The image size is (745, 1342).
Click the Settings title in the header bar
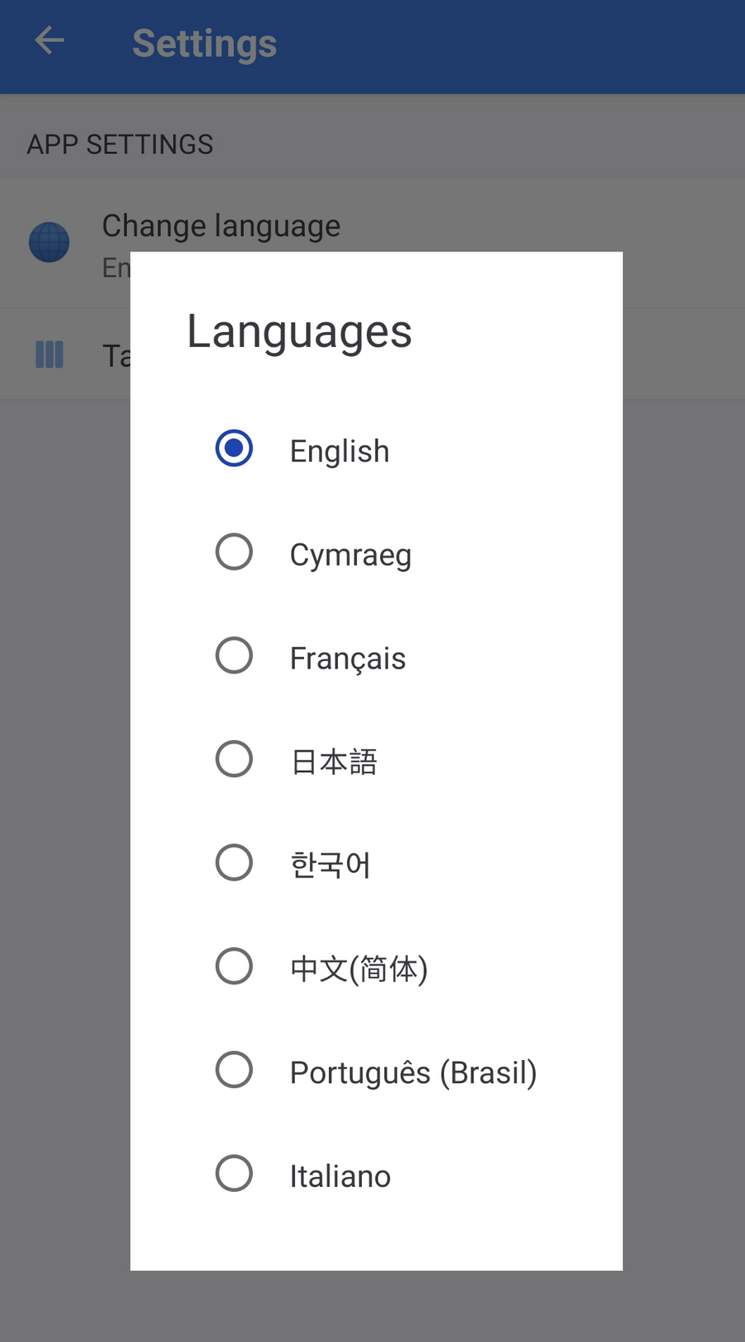coord(204,44)
